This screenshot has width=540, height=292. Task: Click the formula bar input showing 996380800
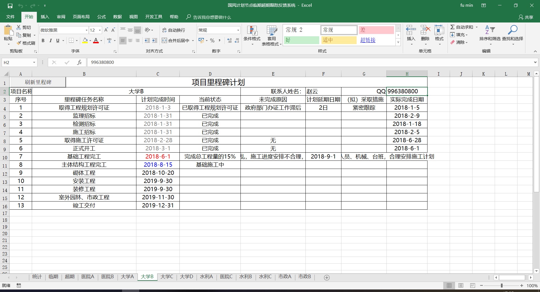[309, 62]
